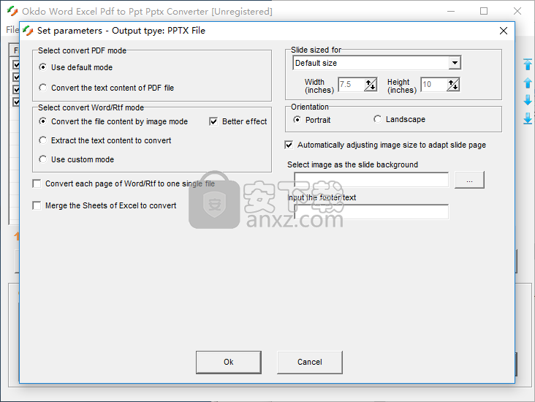Click the slide background image path field
Screen dimensions: 535x402
[x=371, y=180]
